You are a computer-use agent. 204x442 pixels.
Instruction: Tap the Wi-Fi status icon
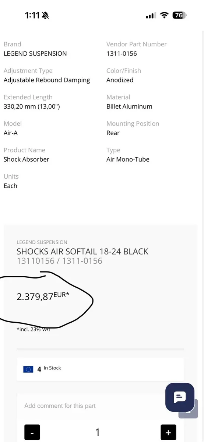tap(164, 15)
